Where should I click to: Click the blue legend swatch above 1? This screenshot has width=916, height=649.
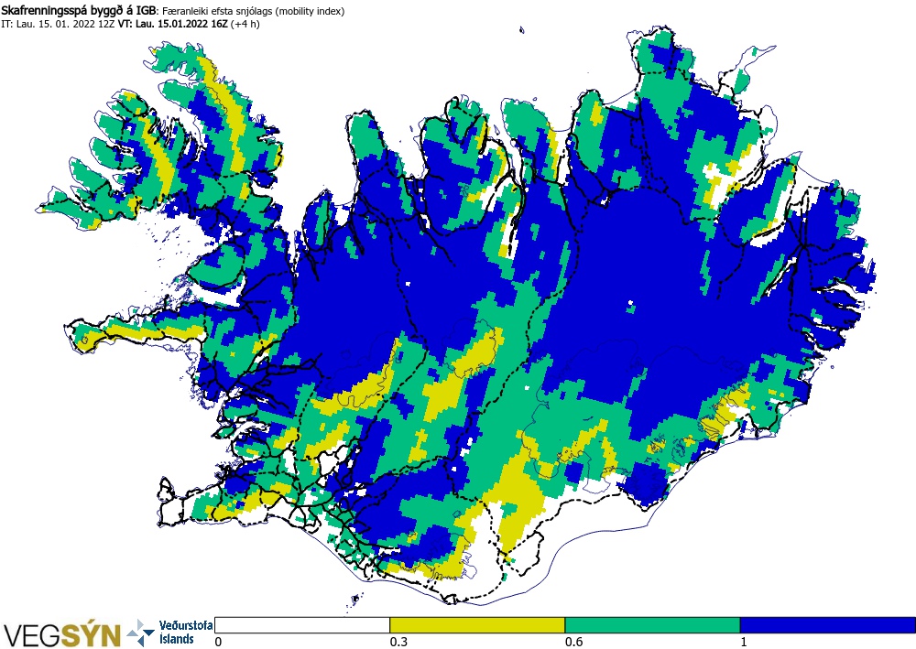tap(828, 625)
